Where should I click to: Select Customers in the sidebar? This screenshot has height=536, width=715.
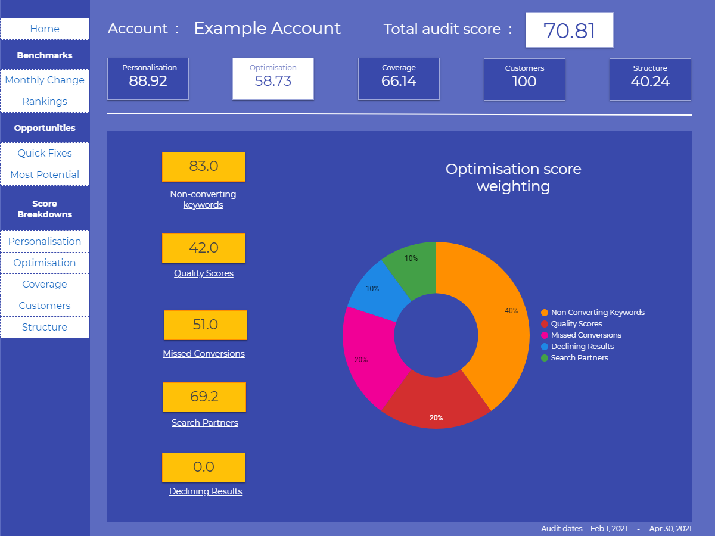[x=45, y=306]
